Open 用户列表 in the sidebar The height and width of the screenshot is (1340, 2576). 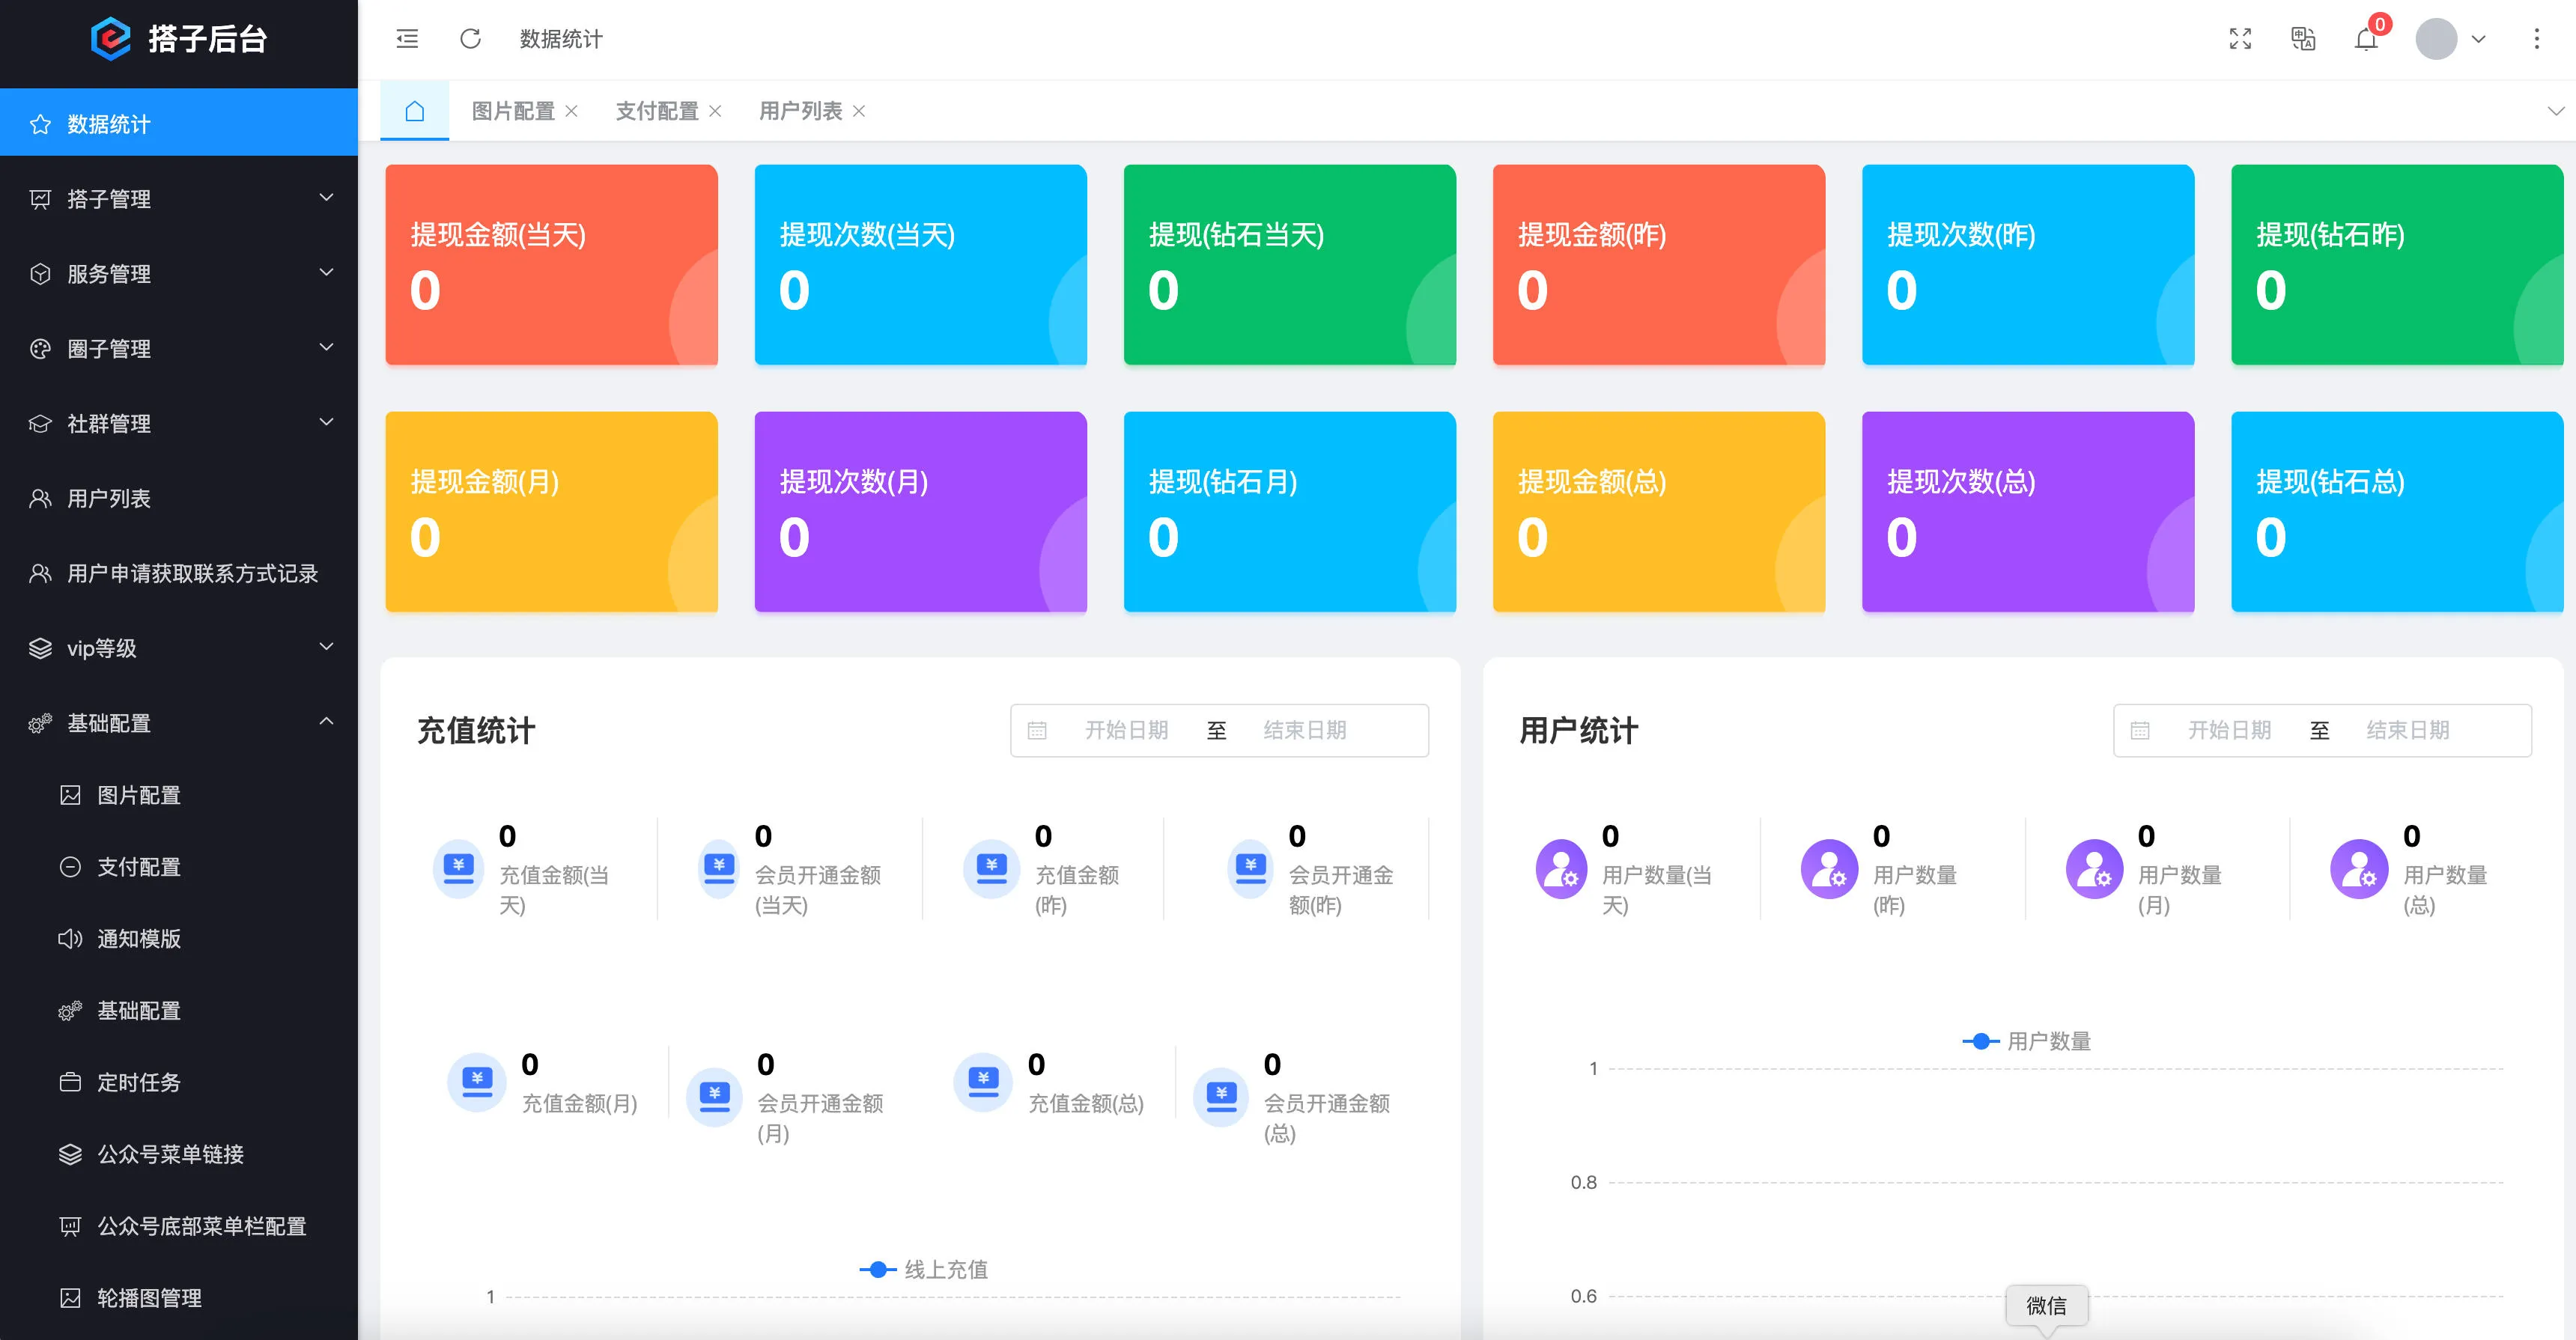(179, 497)
